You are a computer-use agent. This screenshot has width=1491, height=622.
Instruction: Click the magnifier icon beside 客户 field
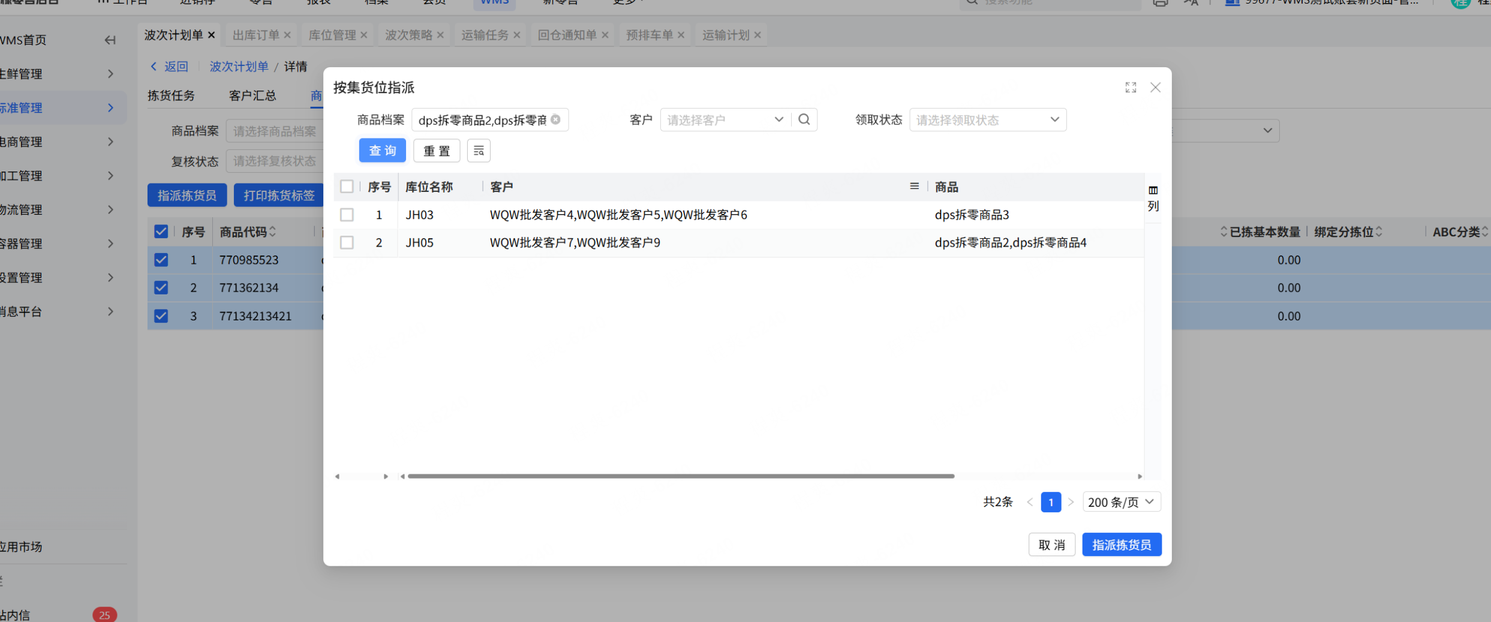pyautogui.click(x=804, y=119)
